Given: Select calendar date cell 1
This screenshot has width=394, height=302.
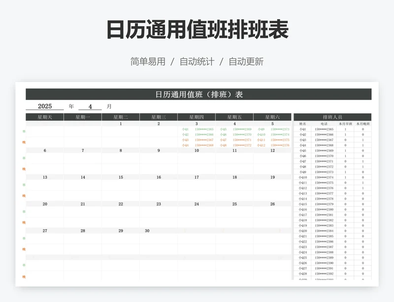Looking at the screenshot, I should pyautogui.click(x=121, y=124).
